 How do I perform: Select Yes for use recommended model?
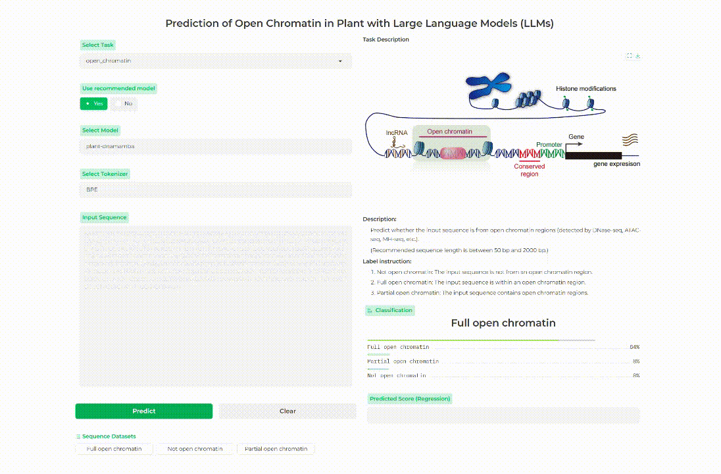point(94,103)
